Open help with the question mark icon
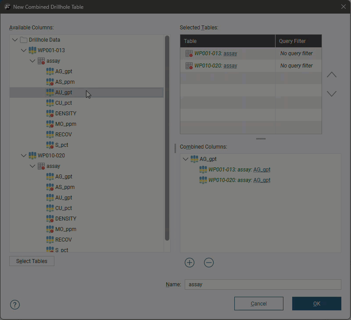Viewport: 351px width, 320px height. click(x=15, y=305)
